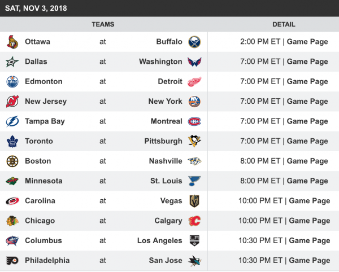
Task: Click the Edmonton team name
Action: 44,82
